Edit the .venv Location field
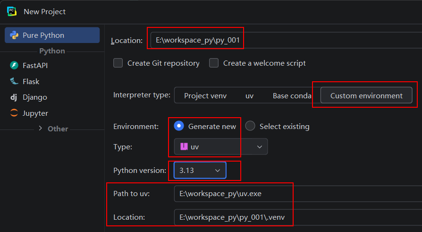Viewport: 422px width, 232px height. (x=298, y=217)
